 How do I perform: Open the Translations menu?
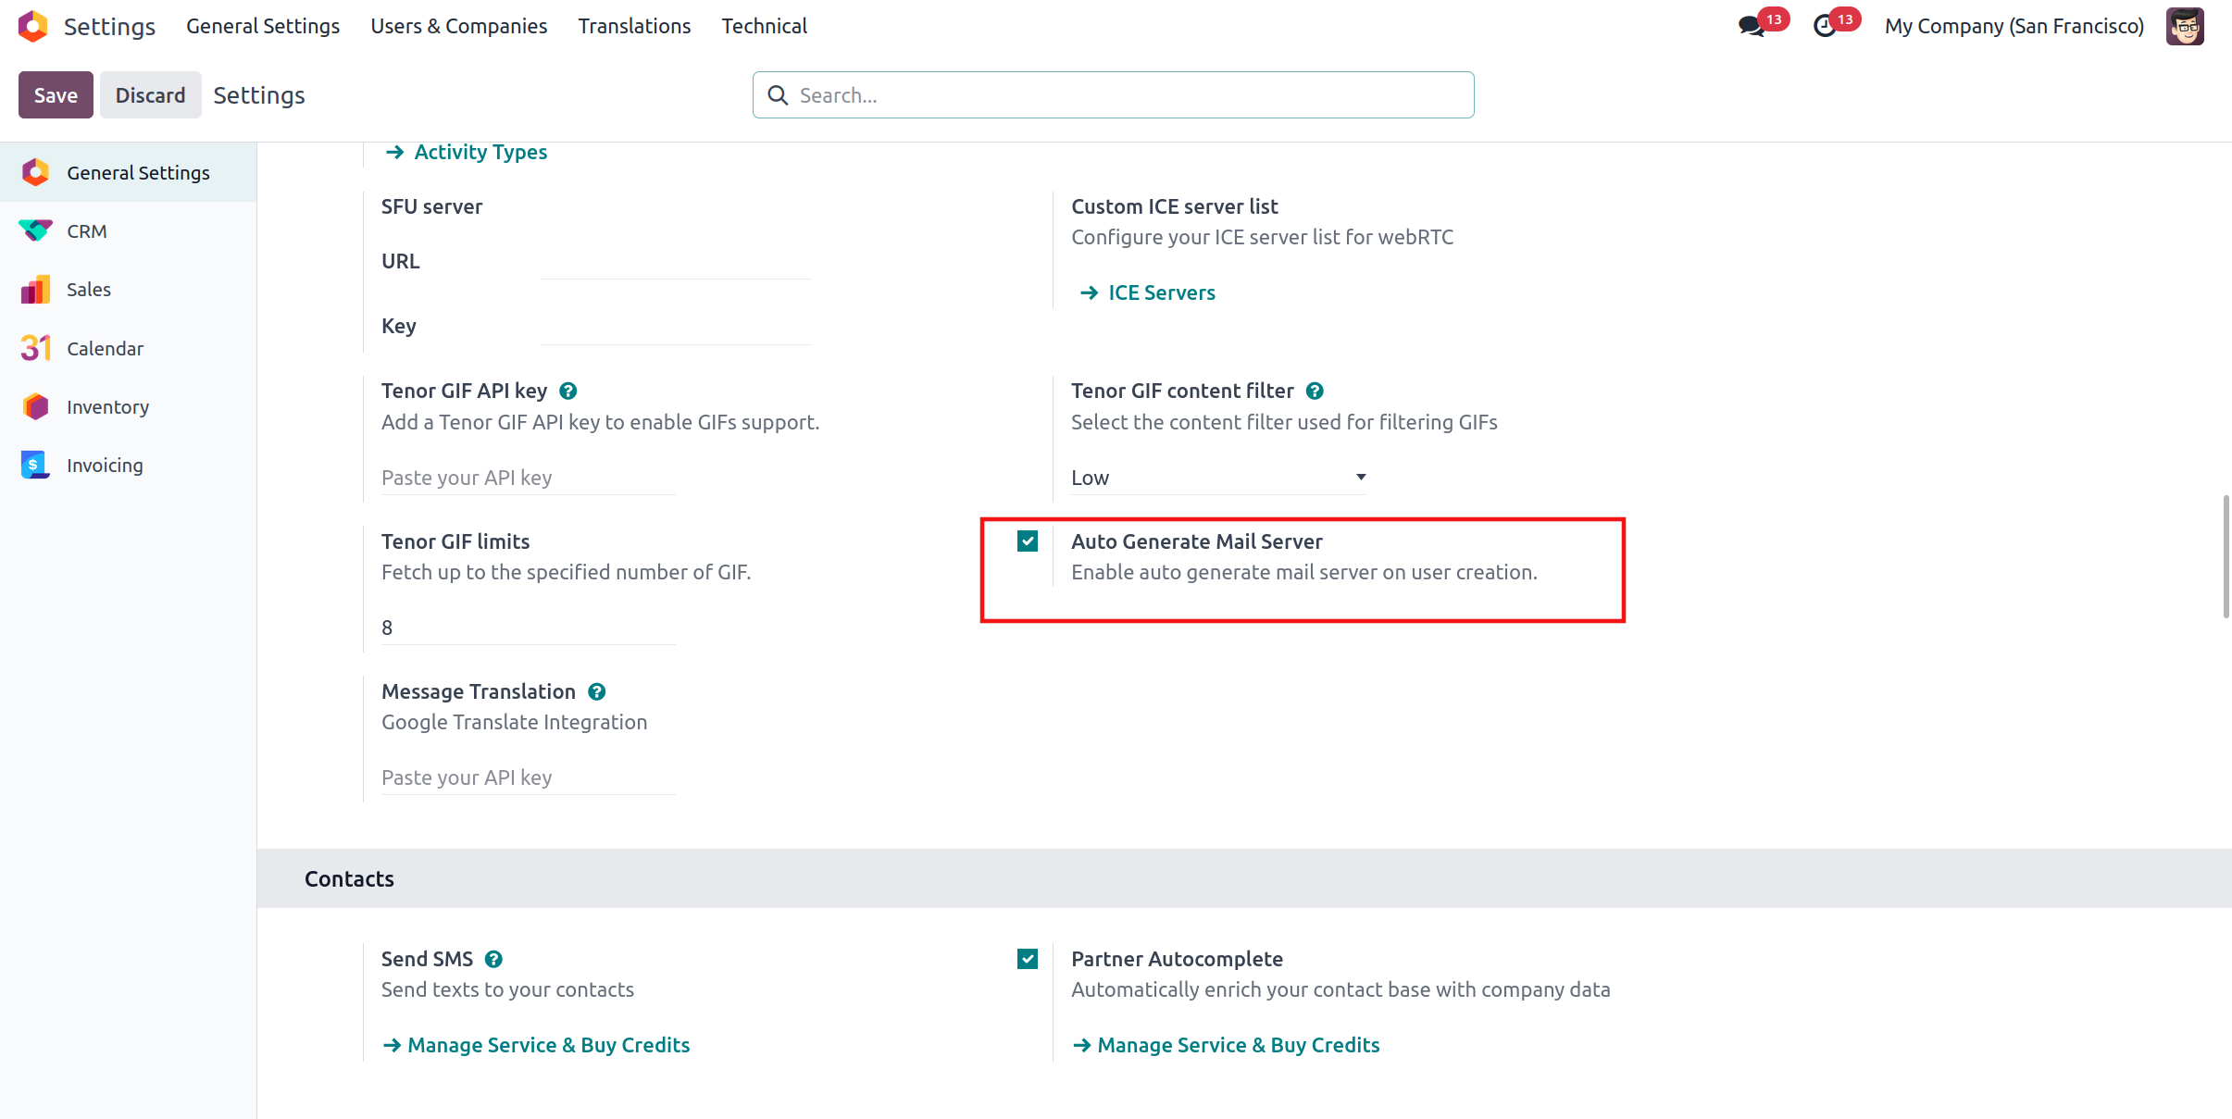634,26
